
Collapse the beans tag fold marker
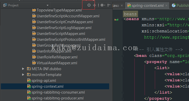[x=122, y=19]
